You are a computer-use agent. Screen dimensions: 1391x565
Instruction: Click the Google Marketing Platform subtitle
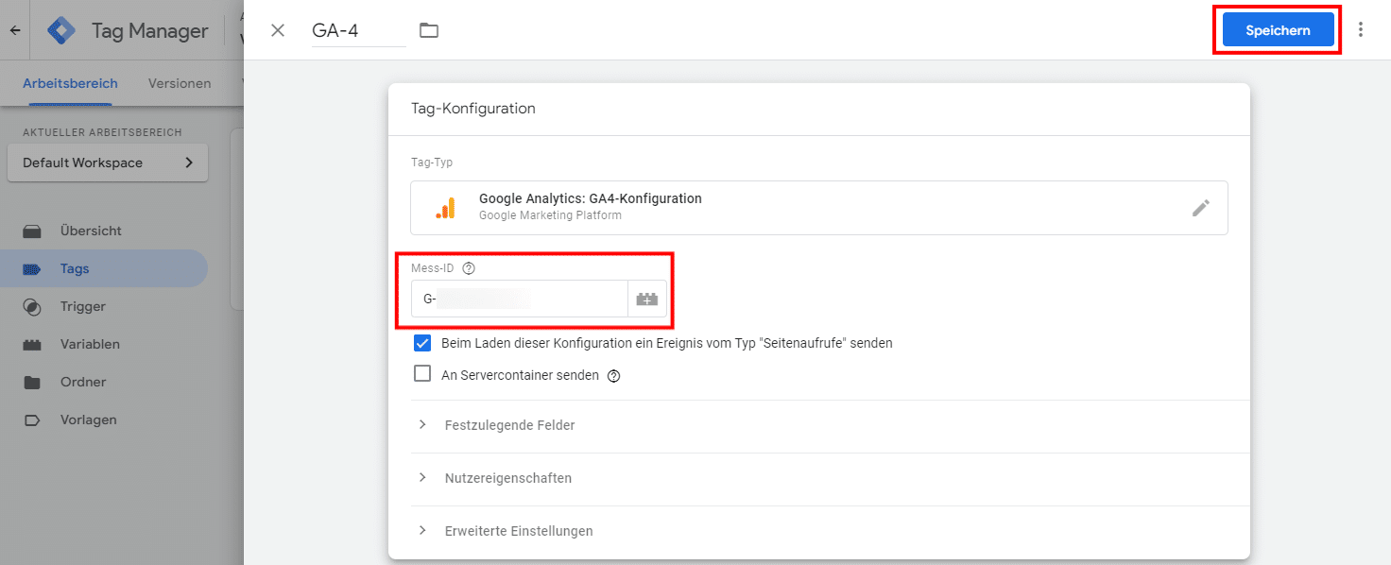[x=550, y=215]
